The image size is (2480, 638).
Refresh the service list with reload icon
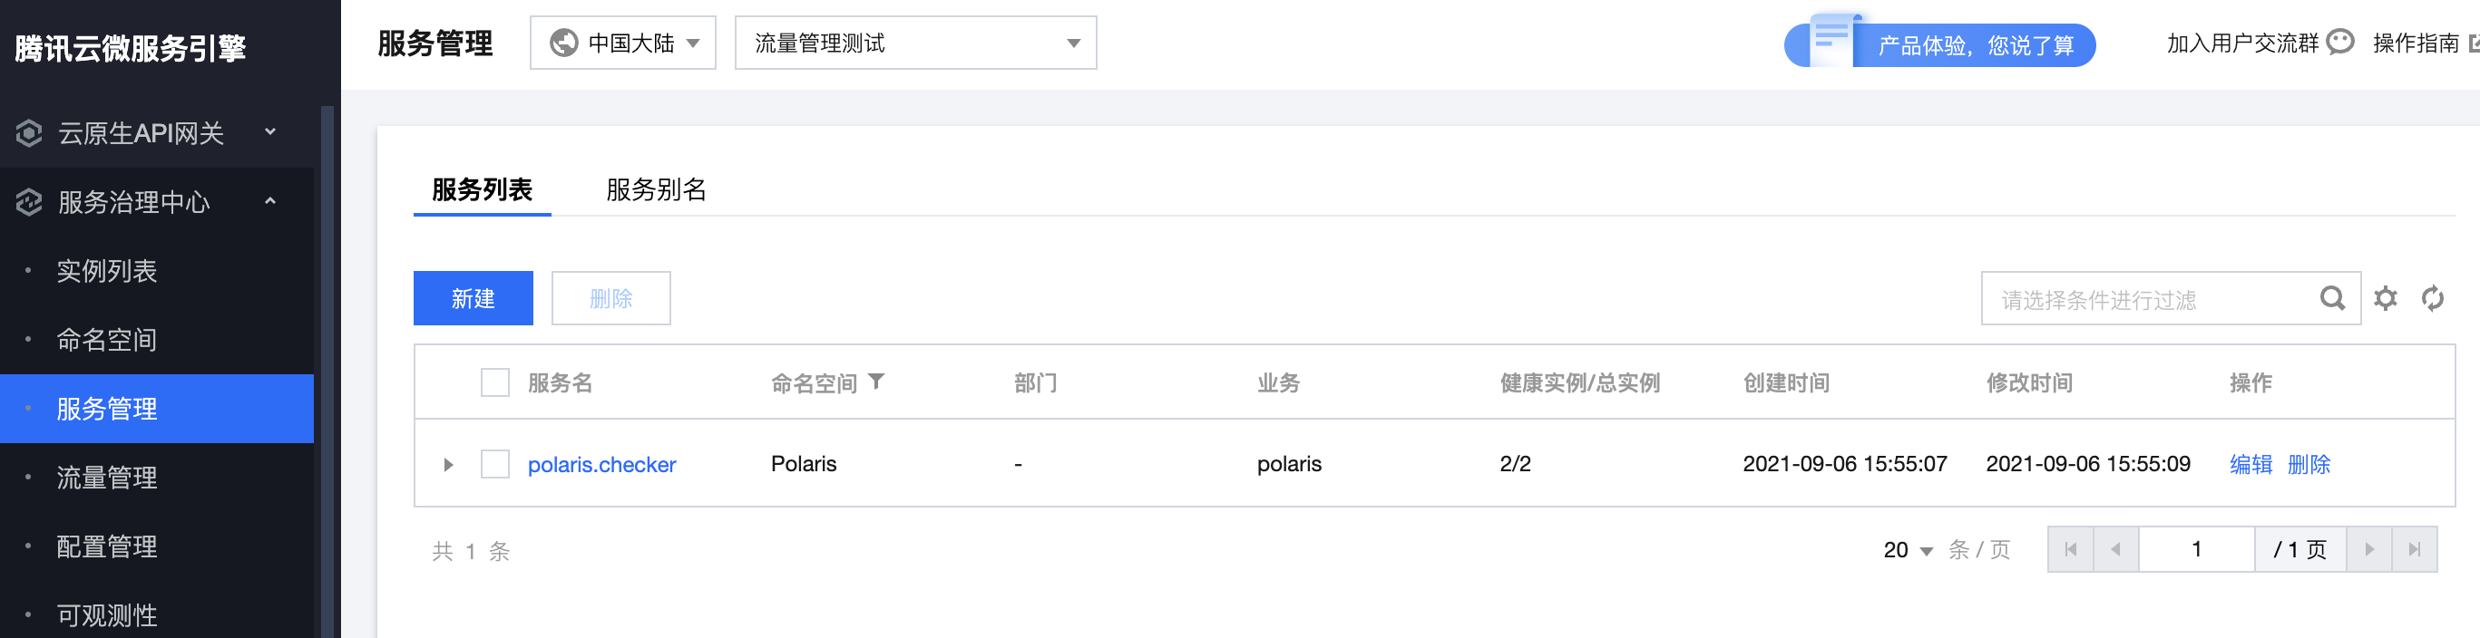[2432, 298]
